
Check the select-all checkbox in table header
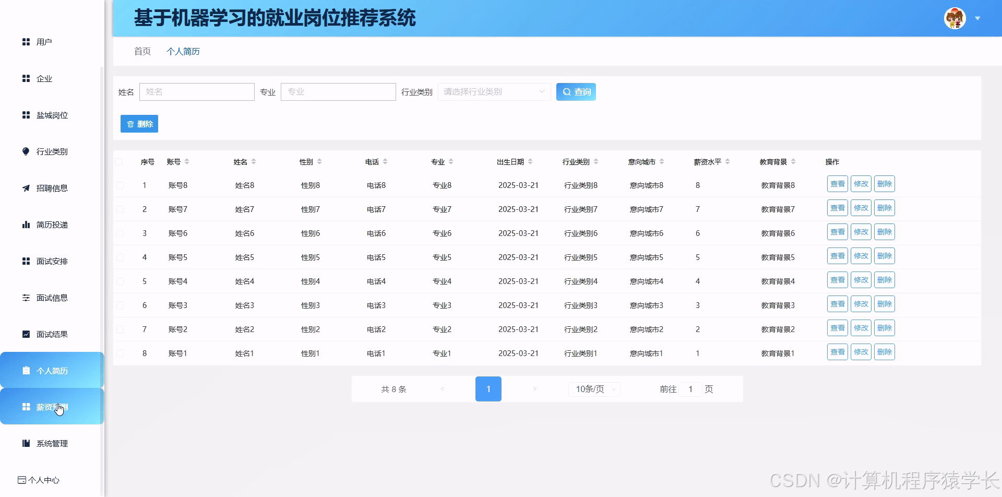(x=120, y=162)
